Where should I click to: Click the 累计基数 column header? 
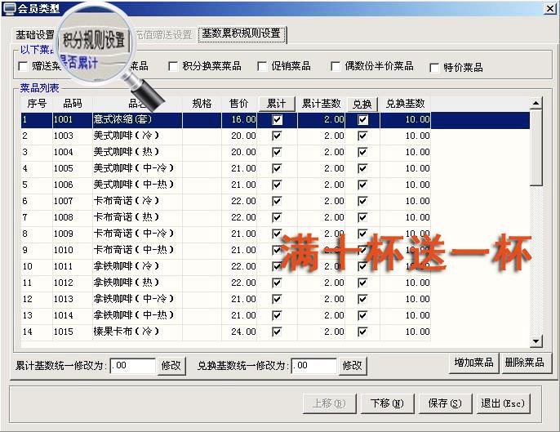pyautogui.click(x=321, y=104)
